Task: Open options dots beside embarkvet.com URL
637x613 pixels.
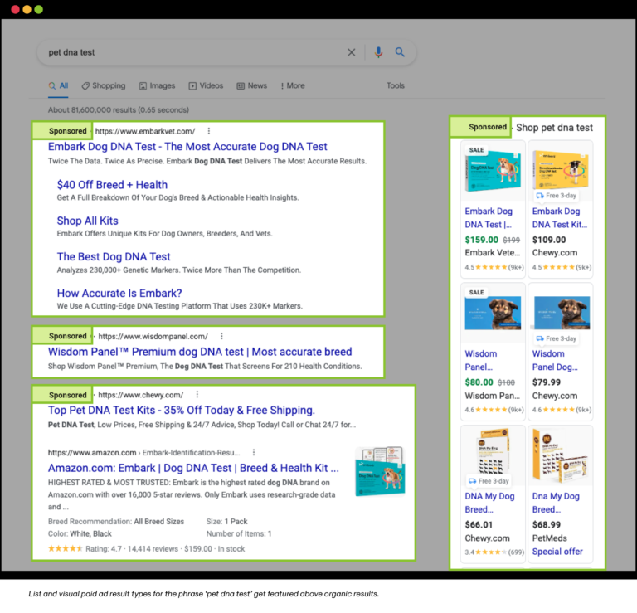Action: [x=209, y=131]
